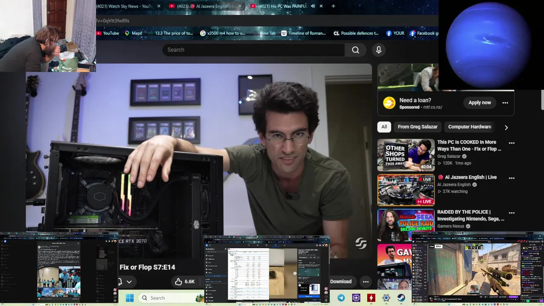544x306 pixels.
Task: Click the browser address bar URL
Action: click(x=113, y=20)
